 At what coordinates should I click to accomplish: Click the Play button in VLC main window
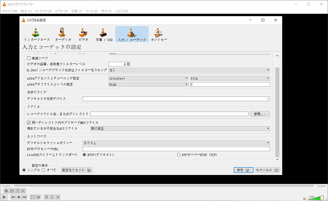tap(4, 197)
